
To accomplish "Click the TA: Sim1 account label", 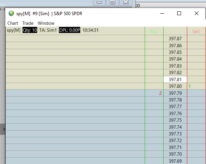I will click(48, 30).
